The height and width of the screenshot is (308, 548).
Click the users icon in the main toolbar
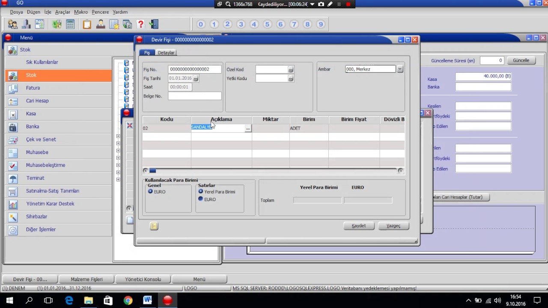point(13,24)
